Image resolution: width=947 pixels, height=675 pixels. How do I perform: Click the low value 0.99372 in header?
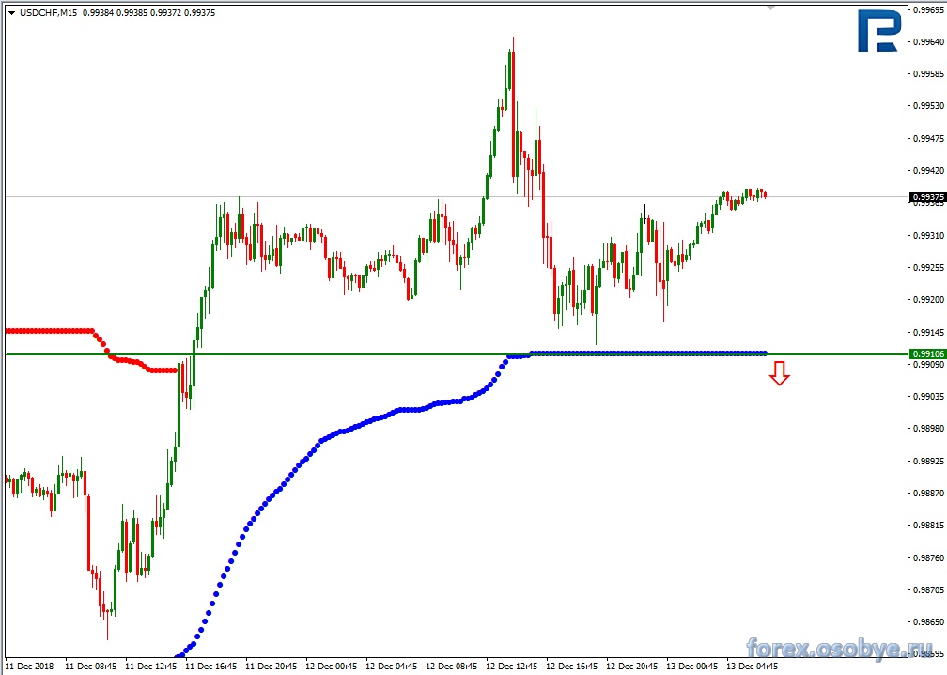[165, 12]
